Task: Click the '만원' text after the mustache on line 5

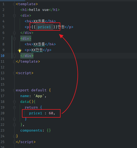Action: click(x=61, y=27)
